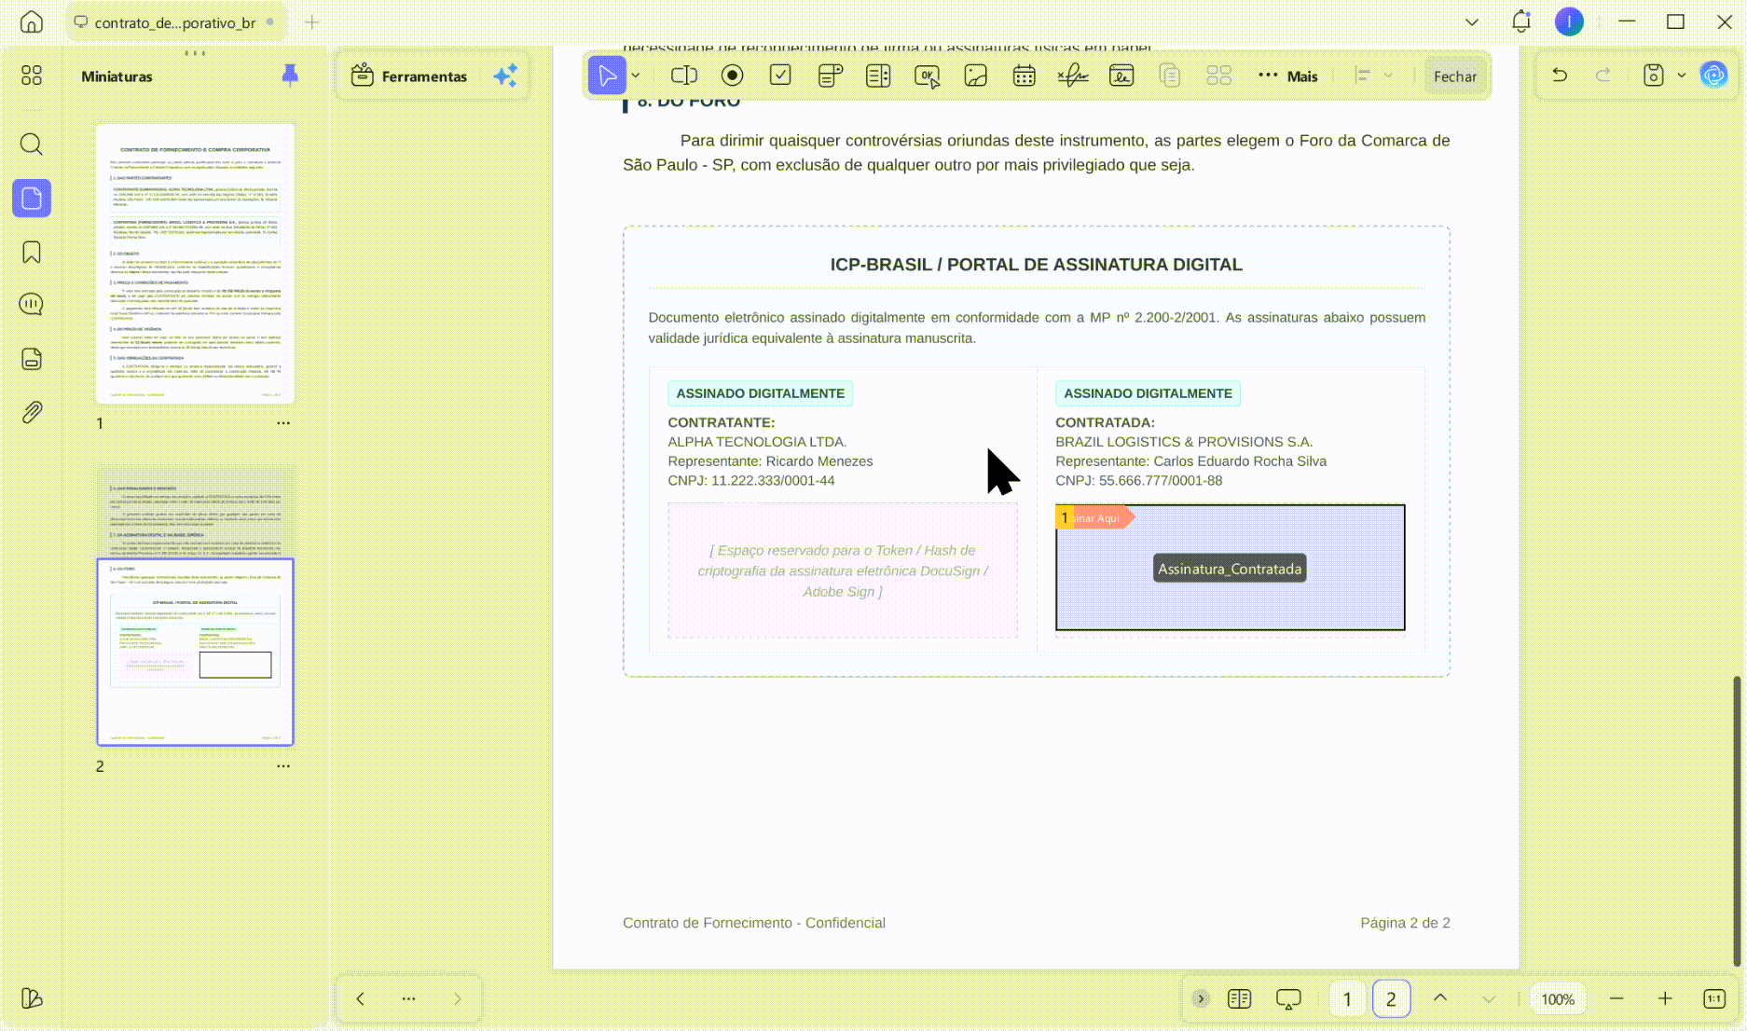
Task: Expand the save options dropdown
Action: click(1682, 76)
